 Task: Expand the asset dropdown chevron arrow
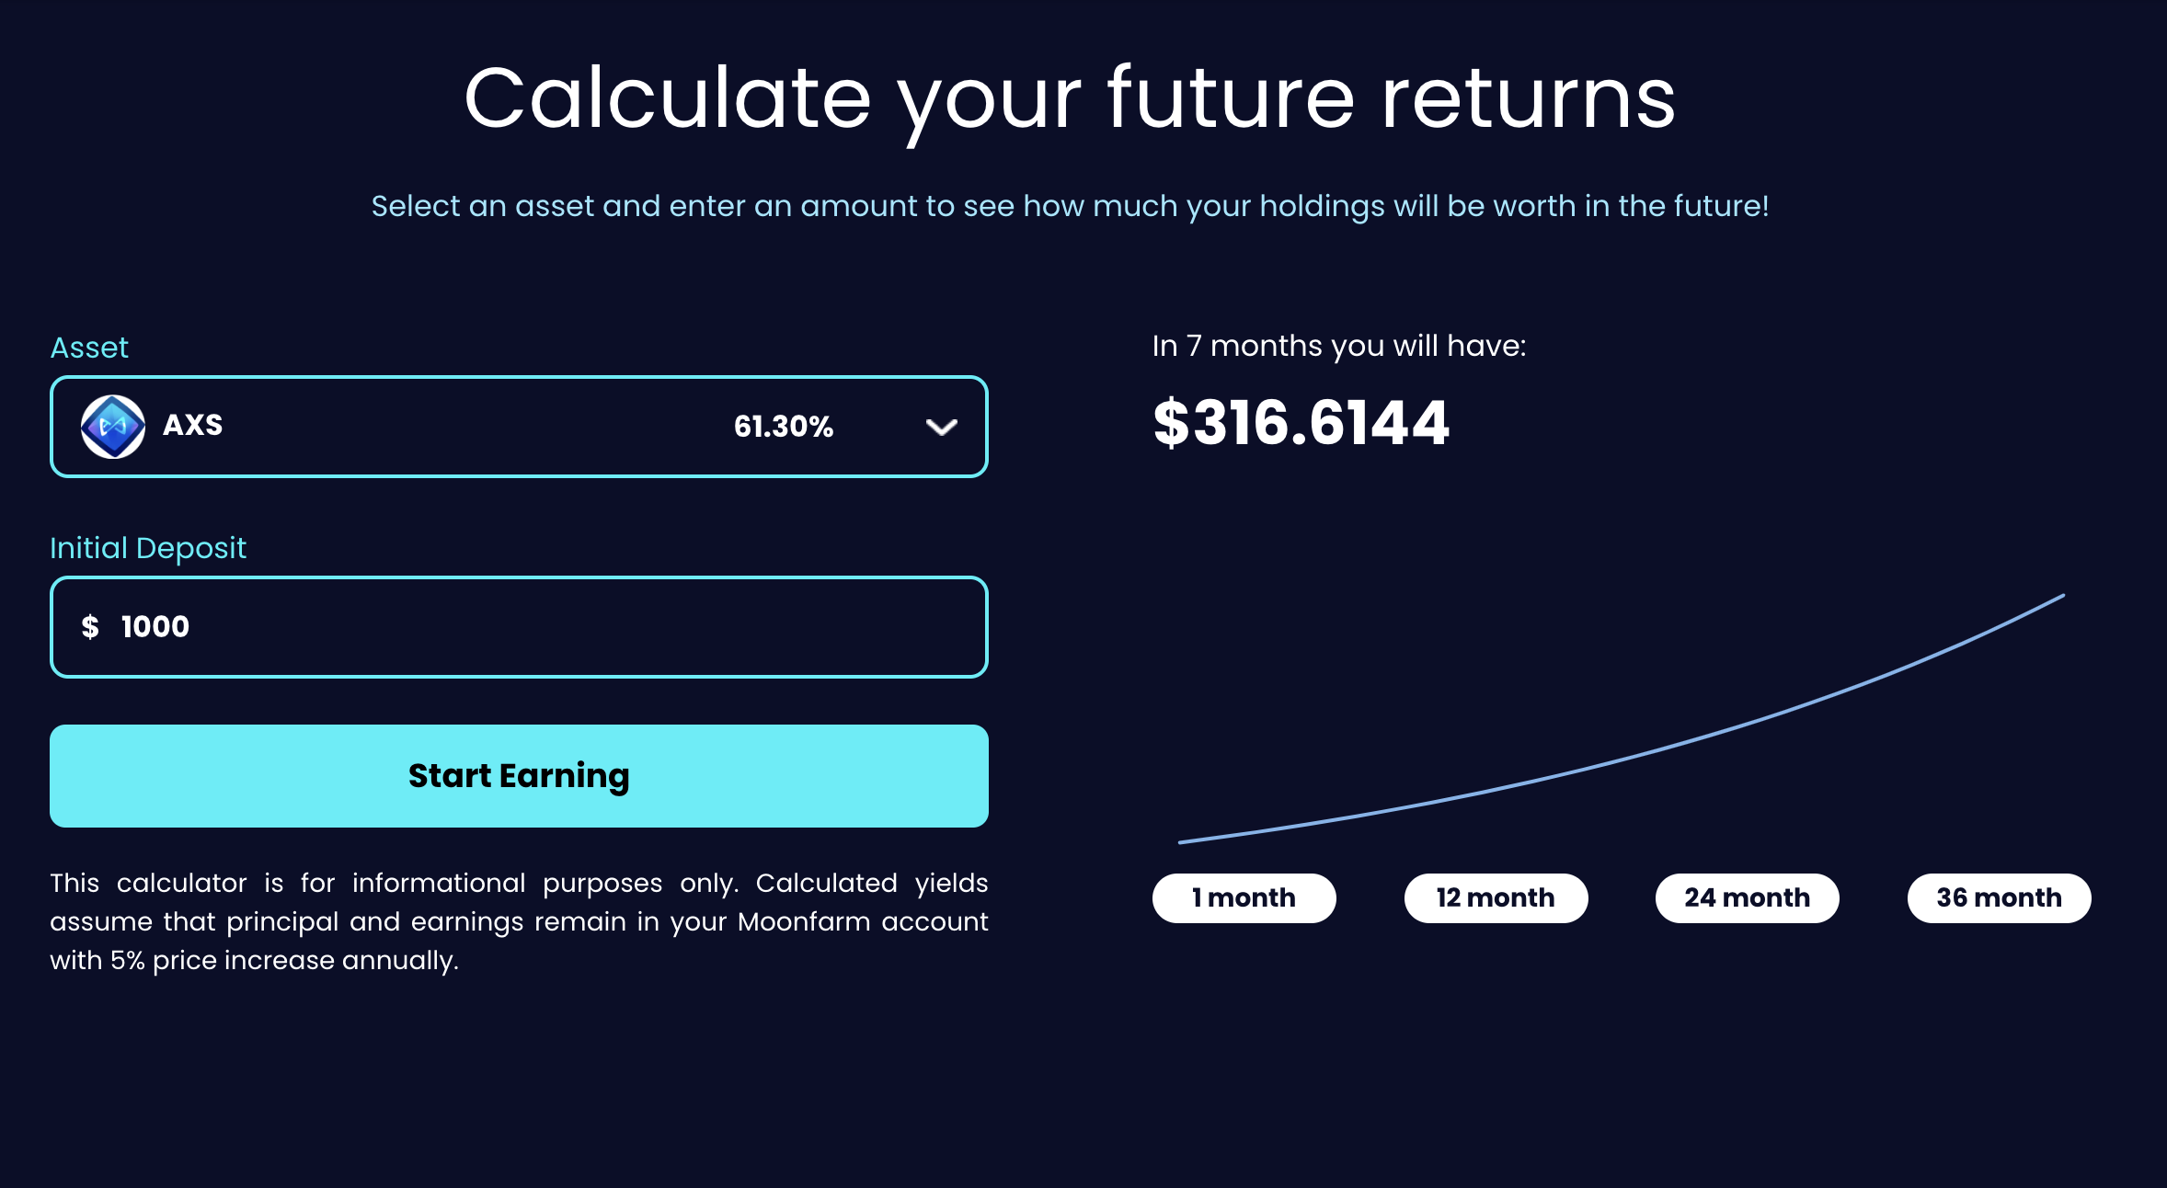(941, 427)
